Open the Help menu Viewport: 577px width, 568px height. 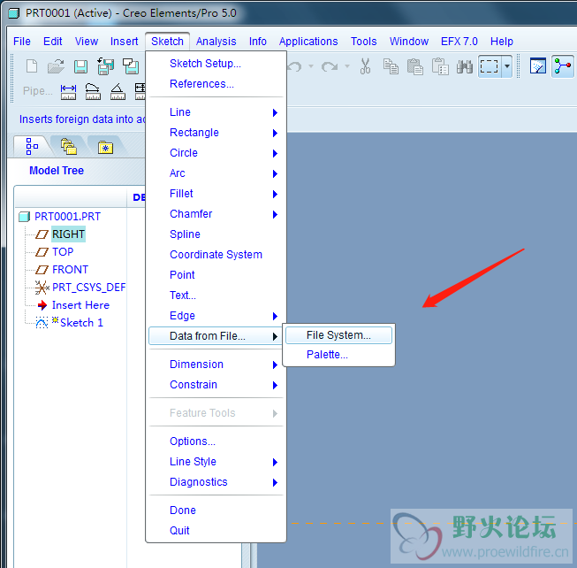[x=502, y=42]
